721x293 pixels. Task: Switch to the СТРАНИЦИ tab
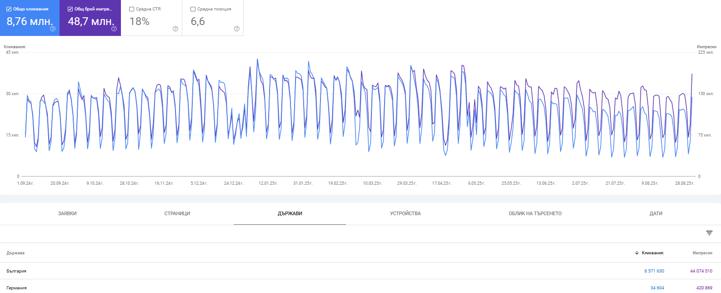pos(177,213)
